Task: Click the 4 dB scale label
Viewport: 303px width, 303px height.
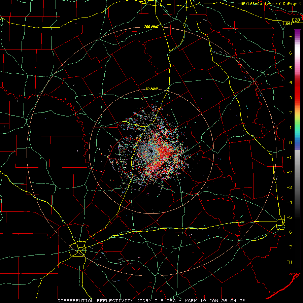Action: (x=291, y=83)
